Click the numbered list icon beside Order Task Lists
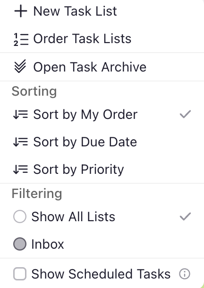 point(21,39)
